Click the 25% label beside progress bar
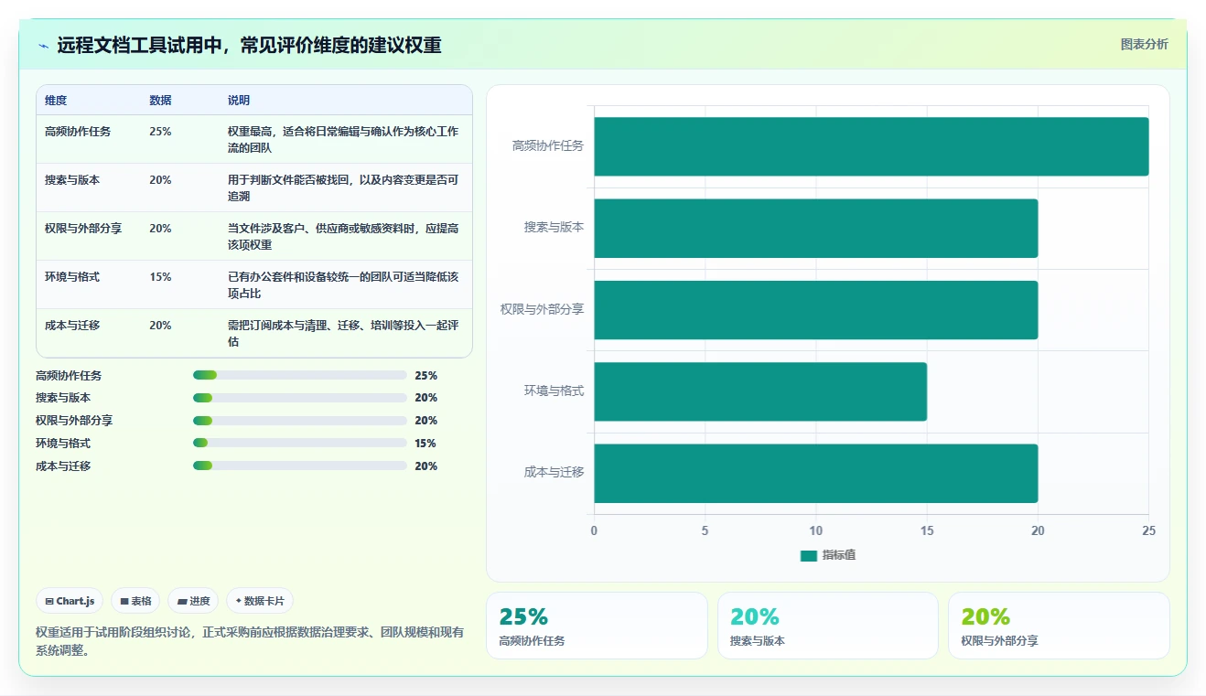 (x=425, y=376)
